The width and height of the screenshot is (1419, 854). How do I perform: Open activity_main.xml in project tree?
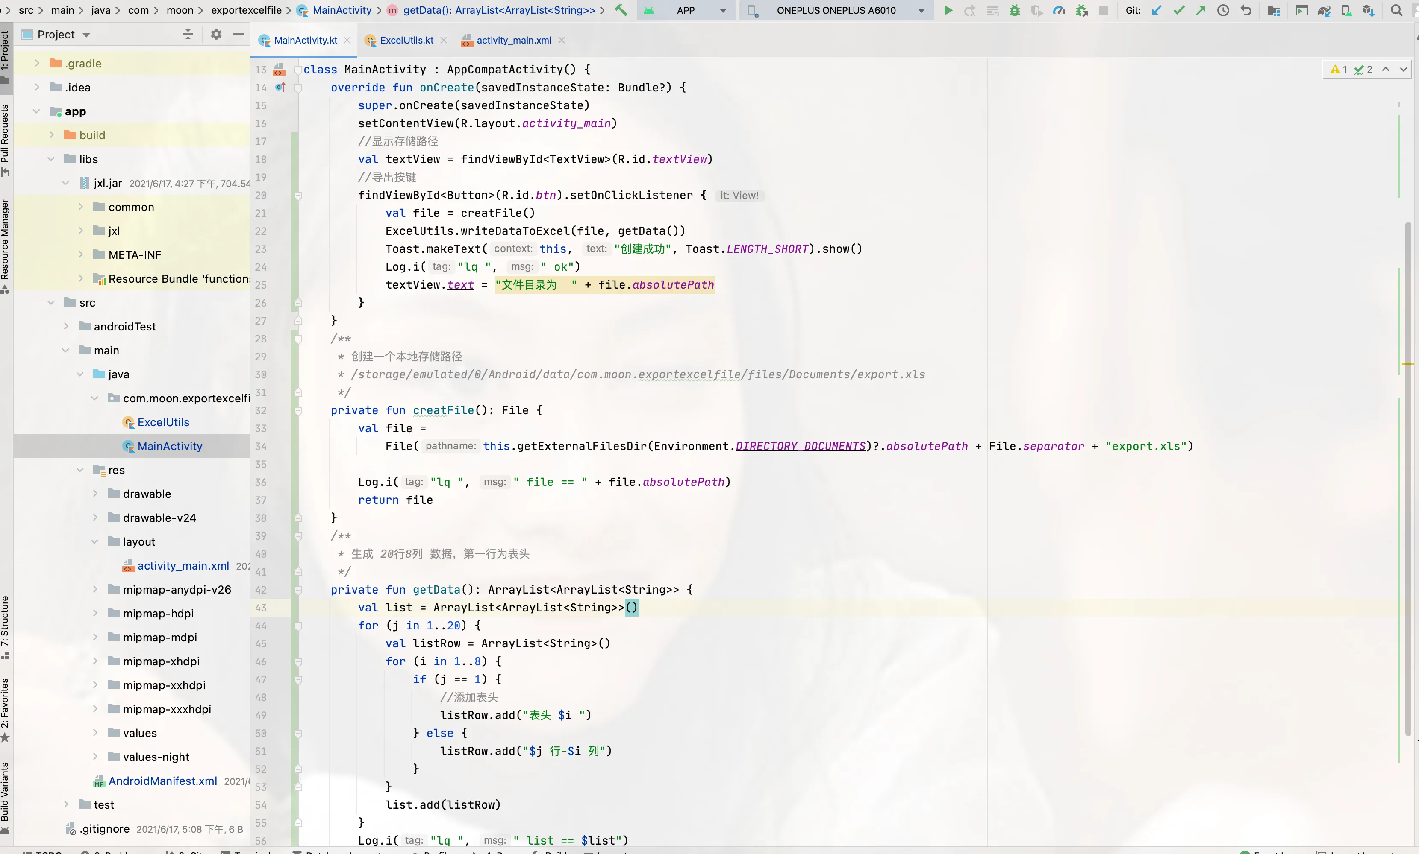(183, 566)
